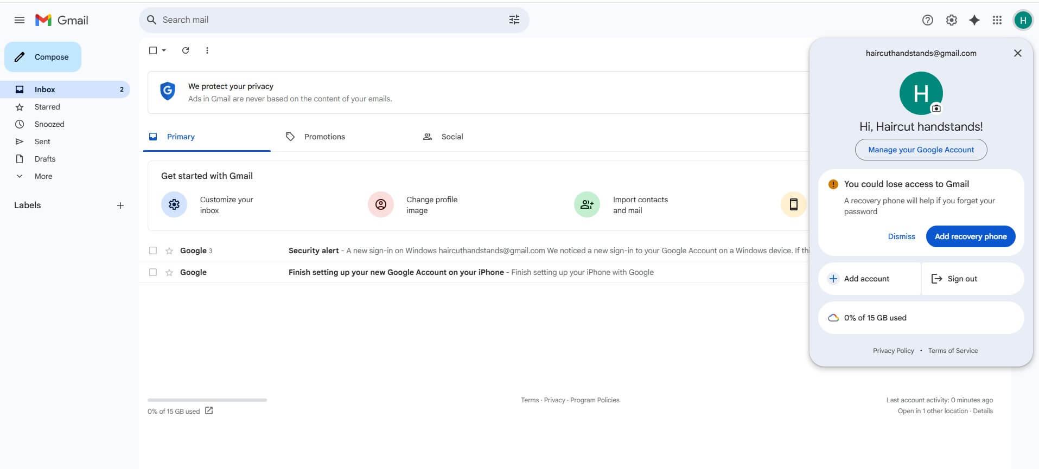Open Settings gear icon
This screenshot has width=1039, height=469.
pyautogui.click(x=951, y=20)
